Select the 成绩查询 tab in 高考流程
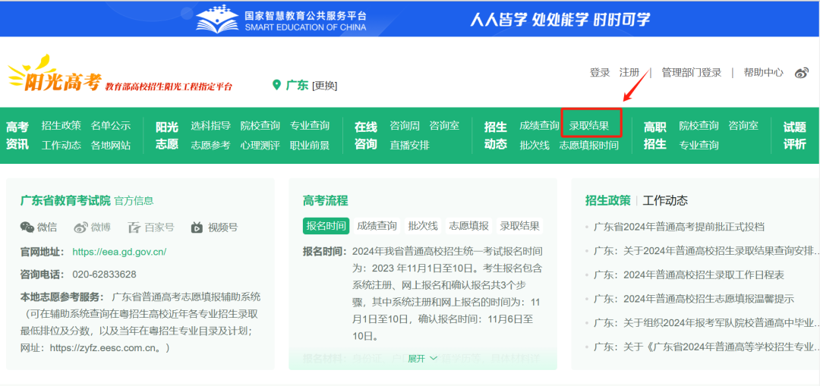 [377, 226]
